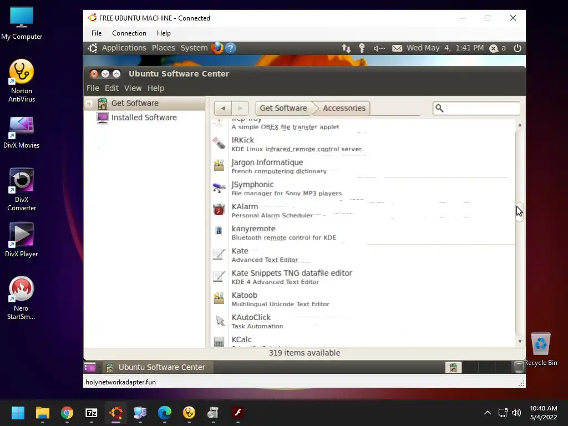Click the Installed Software monitor icon
The height and width of the screenshot is (426, 568).
pos(103,118)
